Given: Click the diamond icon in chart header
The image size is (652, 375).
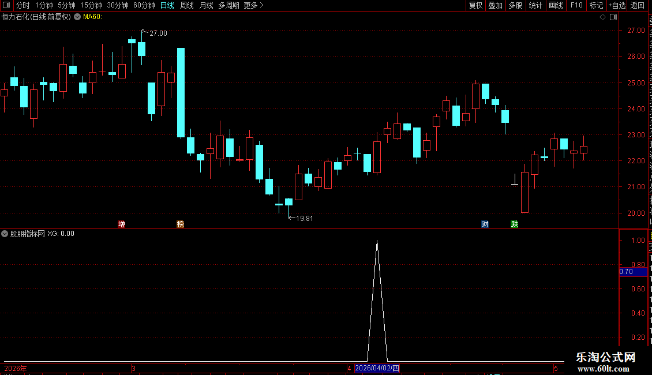Looking at the screenshot, I should pos(602,17).
